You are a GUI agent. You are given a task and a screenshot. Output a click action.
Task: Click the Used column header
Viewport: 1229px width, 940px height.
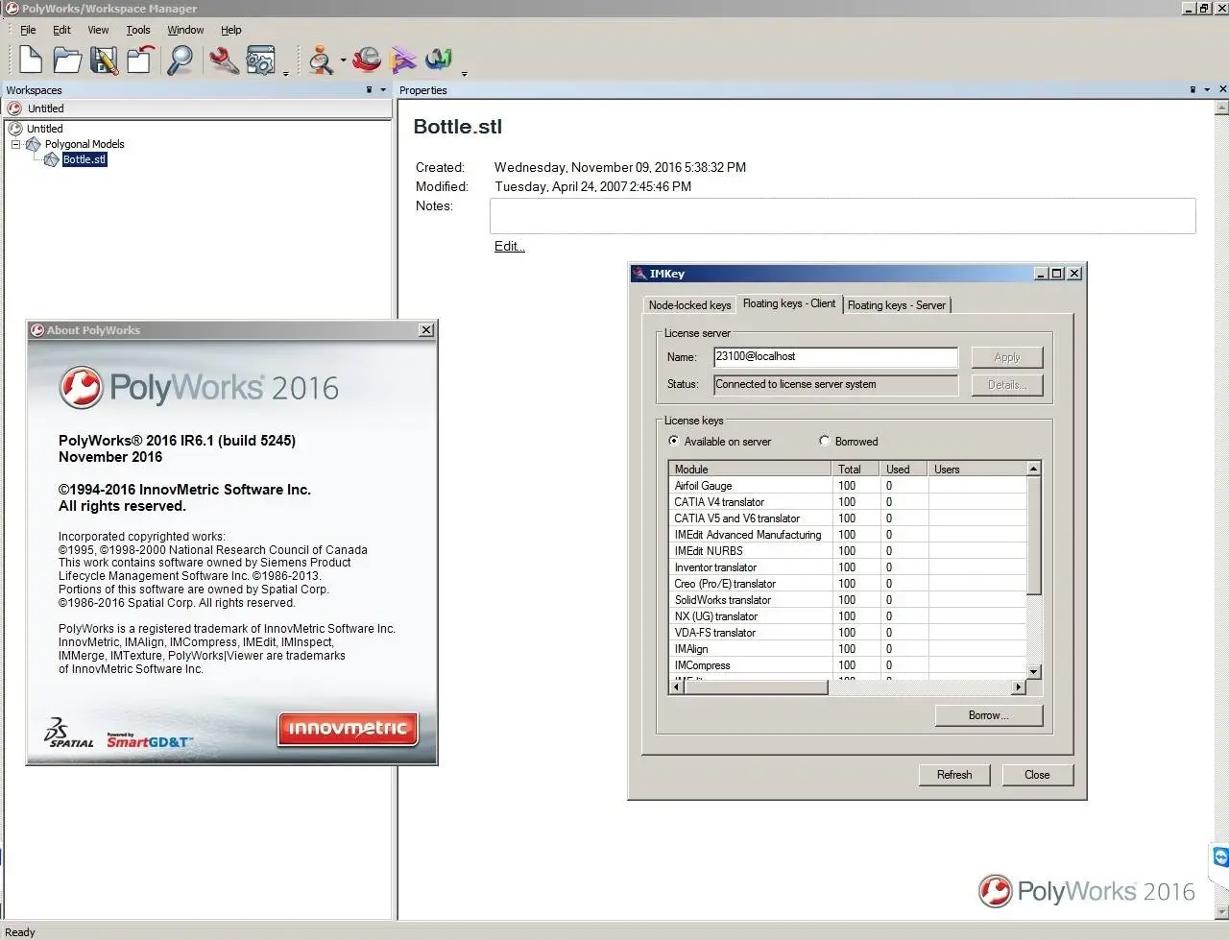click(x=904, y=470)
